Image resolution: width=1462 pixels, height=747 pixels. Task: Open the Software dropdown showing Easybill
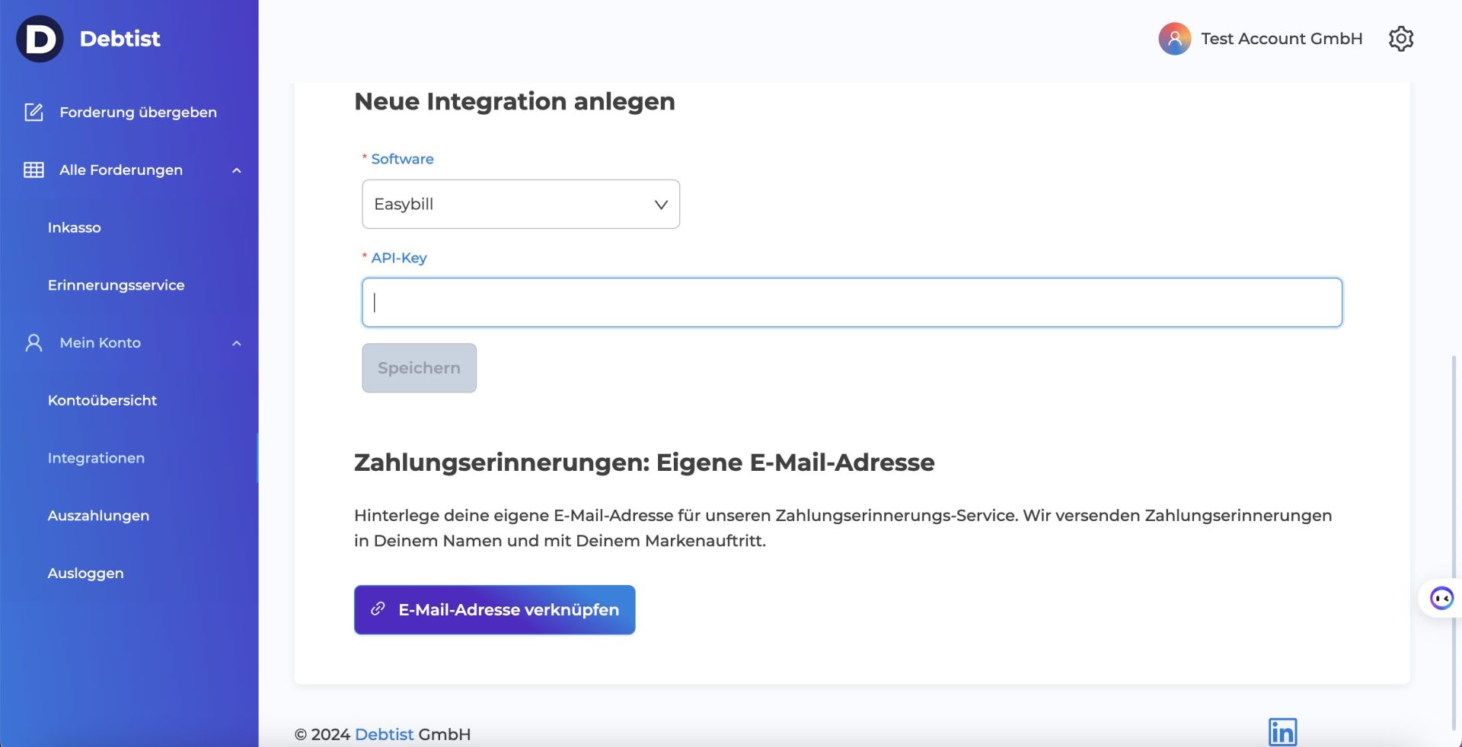point(520,204)
